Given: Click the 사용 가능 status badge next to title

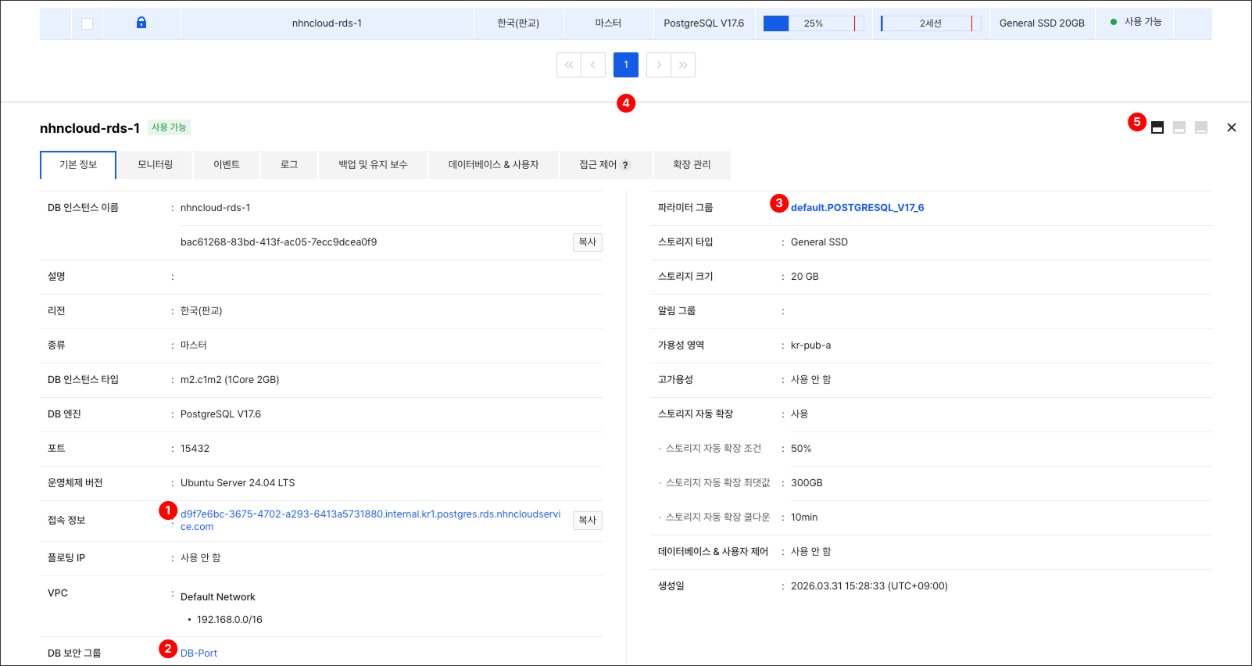Looking at the screenshot, I should 169,127.
